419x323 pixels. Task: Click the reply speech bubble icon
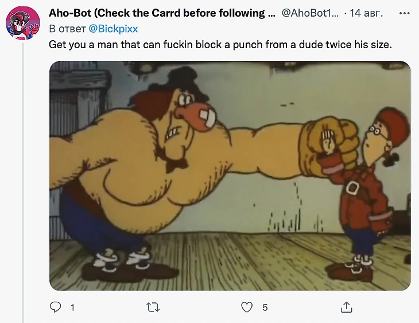coord(55,308)
